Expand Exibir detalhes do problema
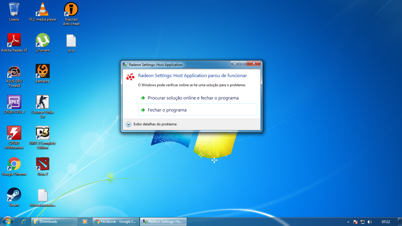This screenshot has height=226, width=402. click(151, 124)
